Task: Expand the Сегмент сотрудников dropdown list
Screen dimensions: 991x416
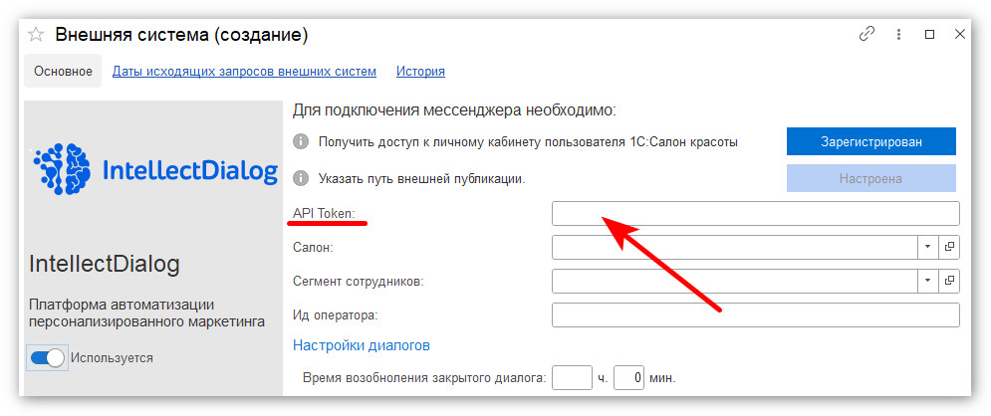Action: [x=928, y=281]
